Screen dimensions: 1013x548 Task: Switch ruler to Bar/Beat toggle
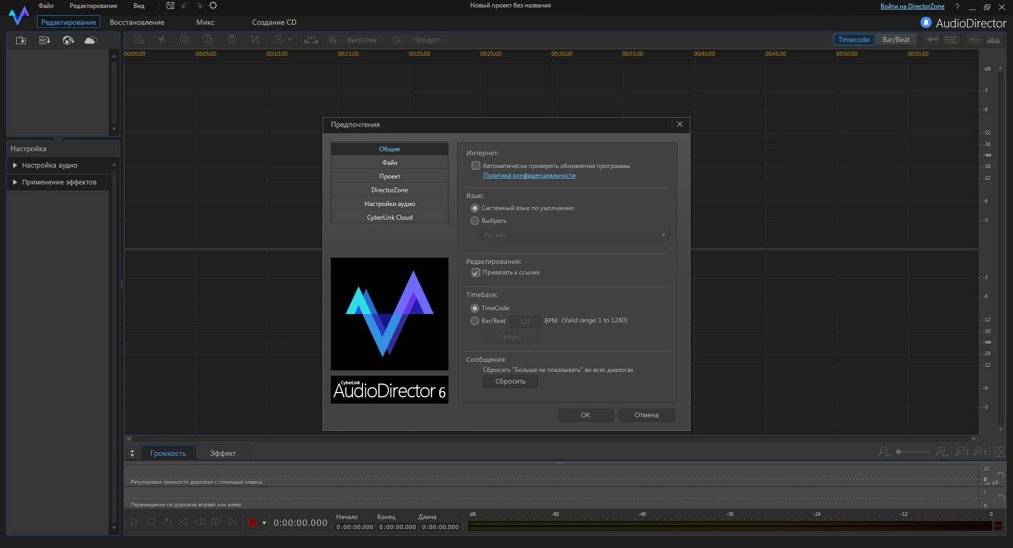[896, 40]
